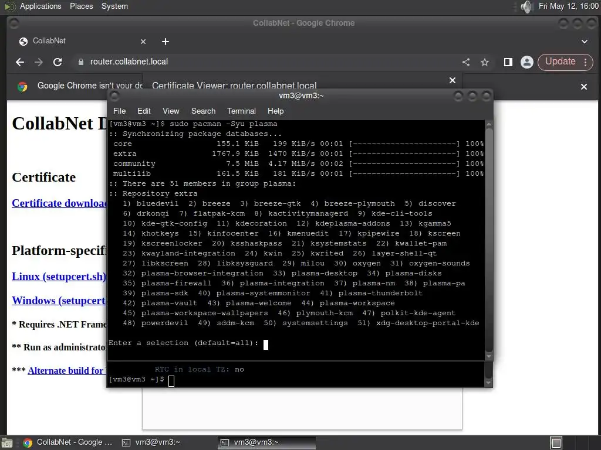This screenshot has width=601, height=450.
Task: Open the System menu in the top panel
Action: (114, 6)
